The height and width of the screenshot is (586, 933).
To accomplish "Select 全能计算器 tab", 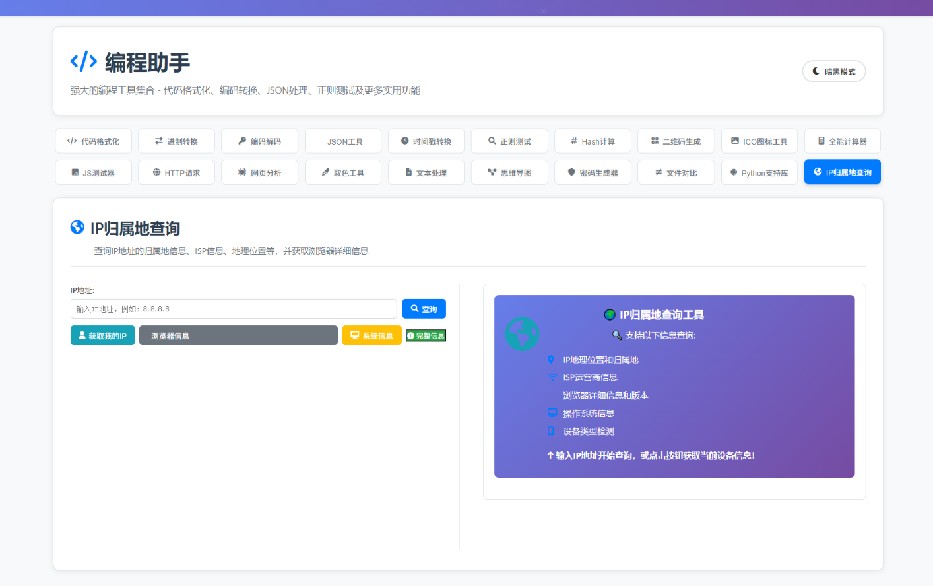I will (x=843, y=141).
